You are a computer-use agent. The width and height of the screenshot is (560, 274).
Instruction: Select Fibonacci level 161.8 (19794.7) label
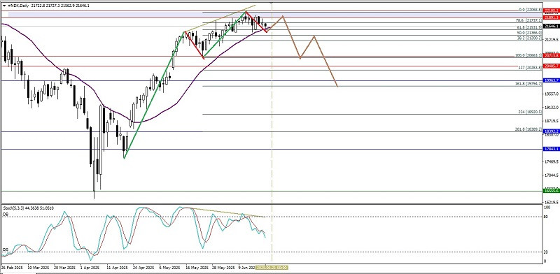coord(528,84)
